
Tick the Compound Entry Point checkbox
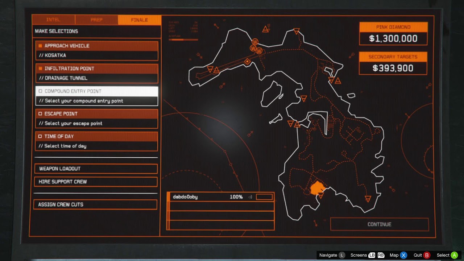pyautogui.click(x=40, y=91)
